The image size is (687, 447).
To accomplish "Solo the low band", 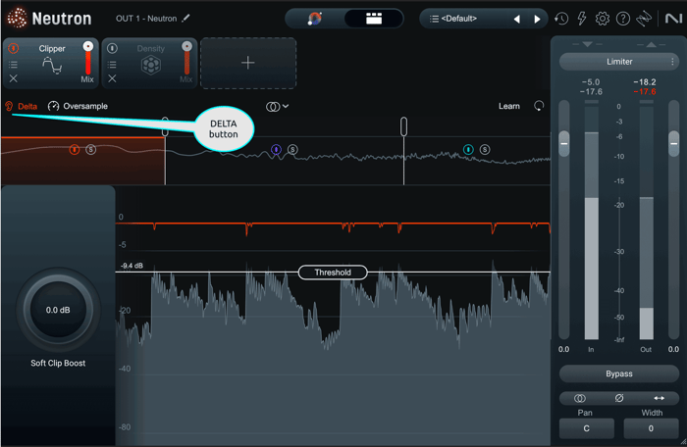I will coord(90,150).
